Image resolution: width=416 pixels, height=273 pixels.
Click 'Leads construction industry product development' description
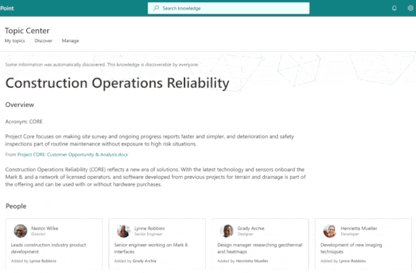[x=49, y=248]
